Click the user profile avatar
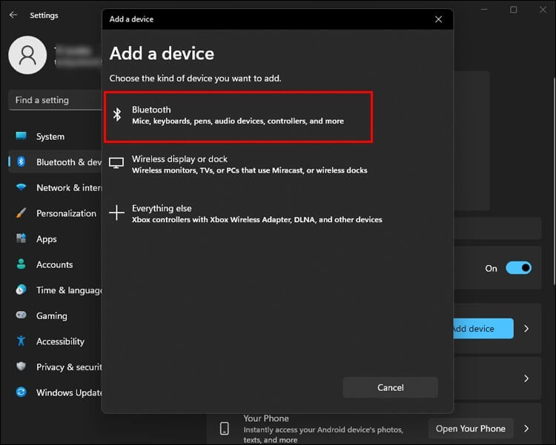556x445 pixels. [x=27, y=56]
